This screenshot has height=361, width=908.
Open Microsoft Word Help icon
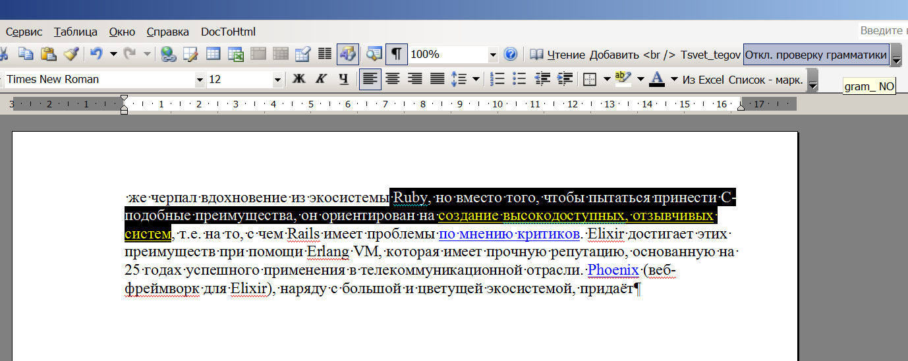[x=510, y=54]
